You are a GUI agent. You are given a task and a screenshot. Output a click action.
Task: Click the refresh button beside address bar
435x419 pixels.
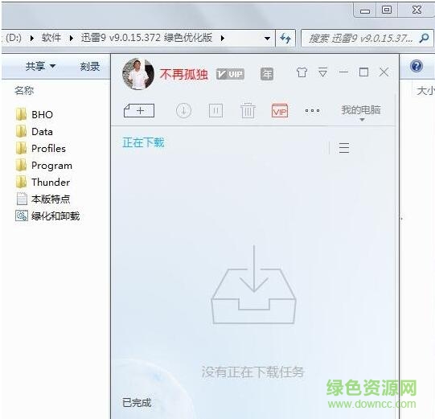tap(285, 38)
